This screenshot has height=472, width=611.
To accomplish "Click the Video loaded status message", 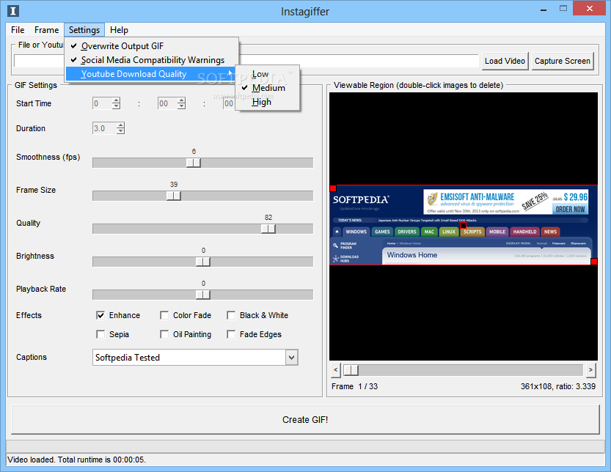I will click(76, 460).
